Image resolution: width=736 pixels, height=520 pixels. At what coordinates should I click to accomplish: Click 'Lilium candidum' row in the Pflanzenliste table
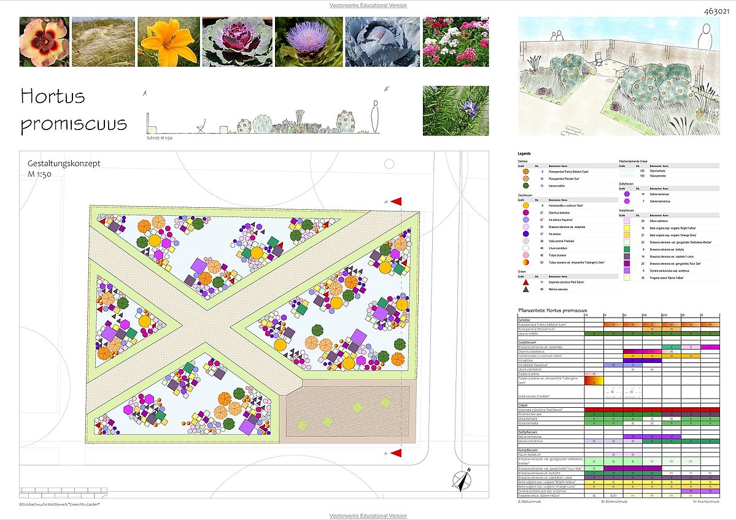pos(619,370)
